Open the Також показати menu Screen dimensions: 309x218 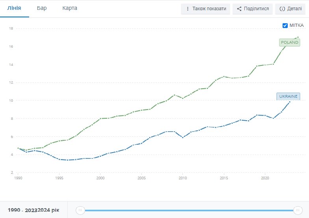(206, 9)
